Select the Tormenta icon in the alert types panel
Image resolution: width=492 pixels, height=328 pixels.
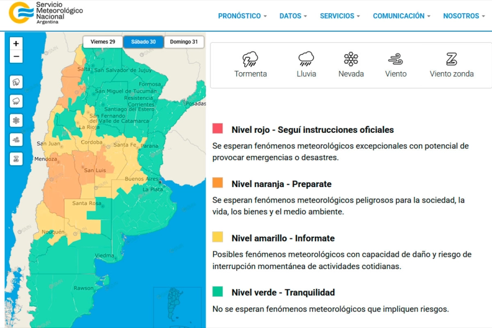click(x=250, y=59)
